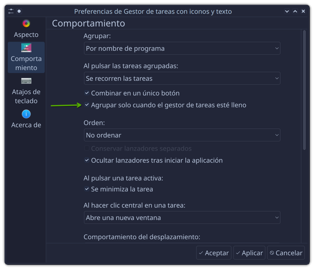
Task: Switch to Atajos de teclado section
Action: click(x=26, y=96)
